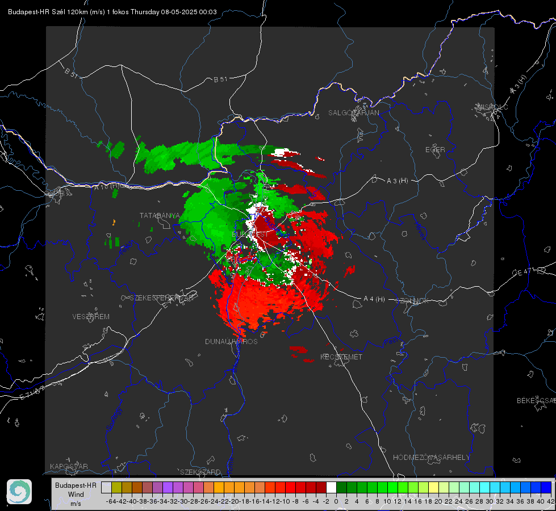Click the 0 value in the legend scale

[336, 501]
